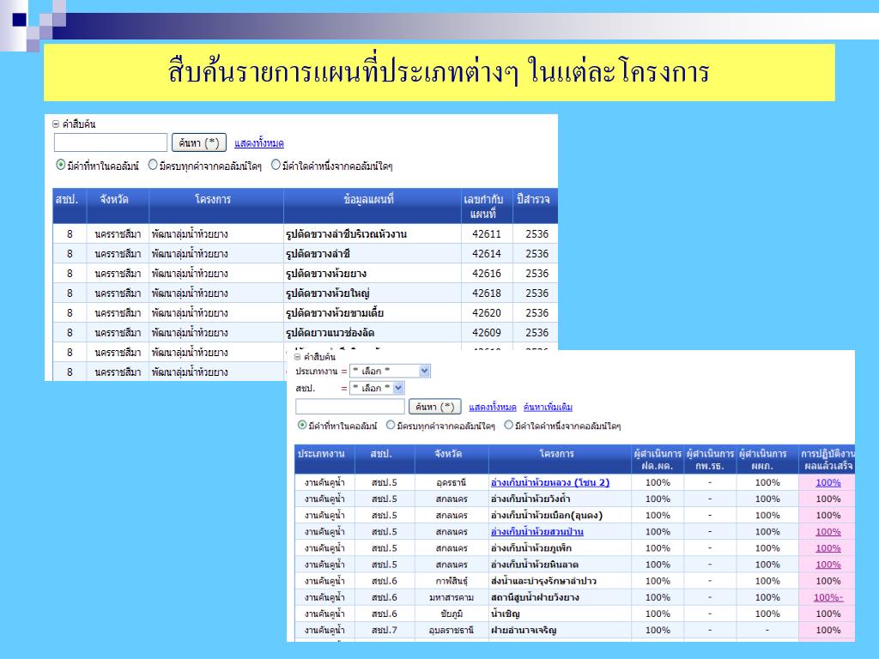Screen dimensions: 879x659
Task: Click map number 42618
Action: pos(487,293)
